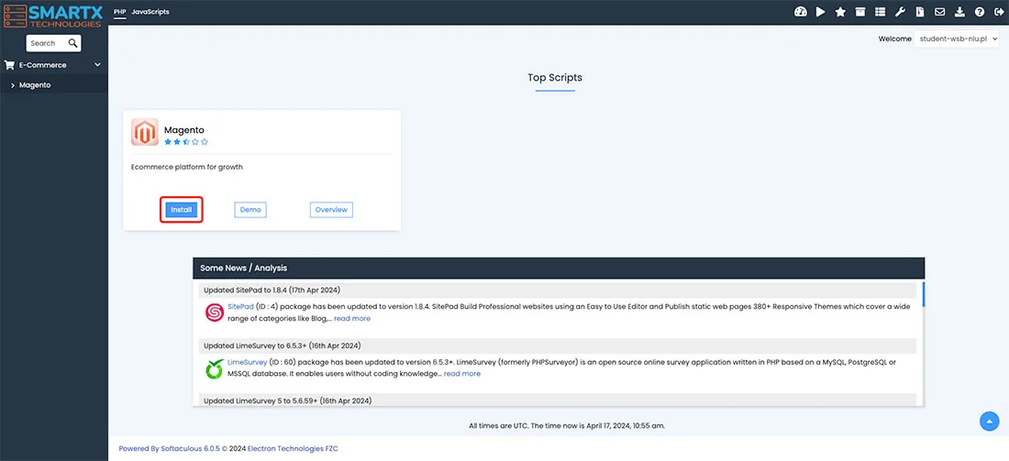The image size is (1009, 461).
Task: Click the Magento Overview button
Action: point(331,210)
